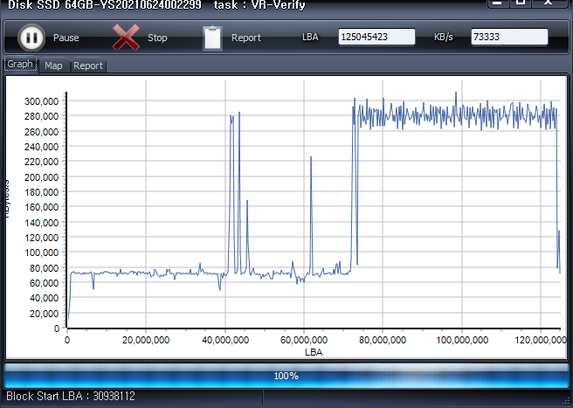Click the 100% progress bar
The height and width of the screenshot is (408, 573).
pyautogui.click(x=286, y=376)
